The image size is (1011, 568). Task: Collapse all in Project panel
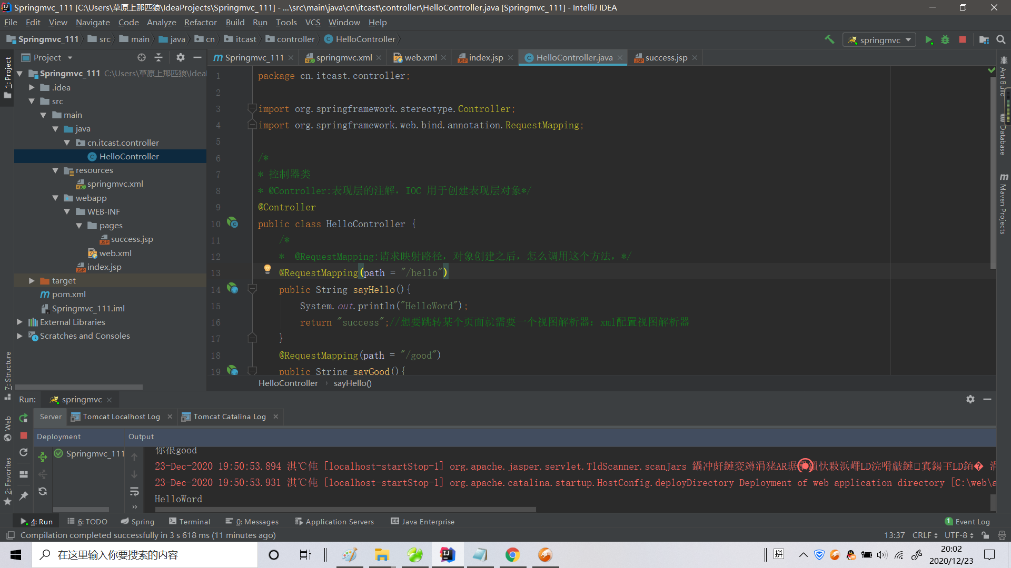[158, 57]
